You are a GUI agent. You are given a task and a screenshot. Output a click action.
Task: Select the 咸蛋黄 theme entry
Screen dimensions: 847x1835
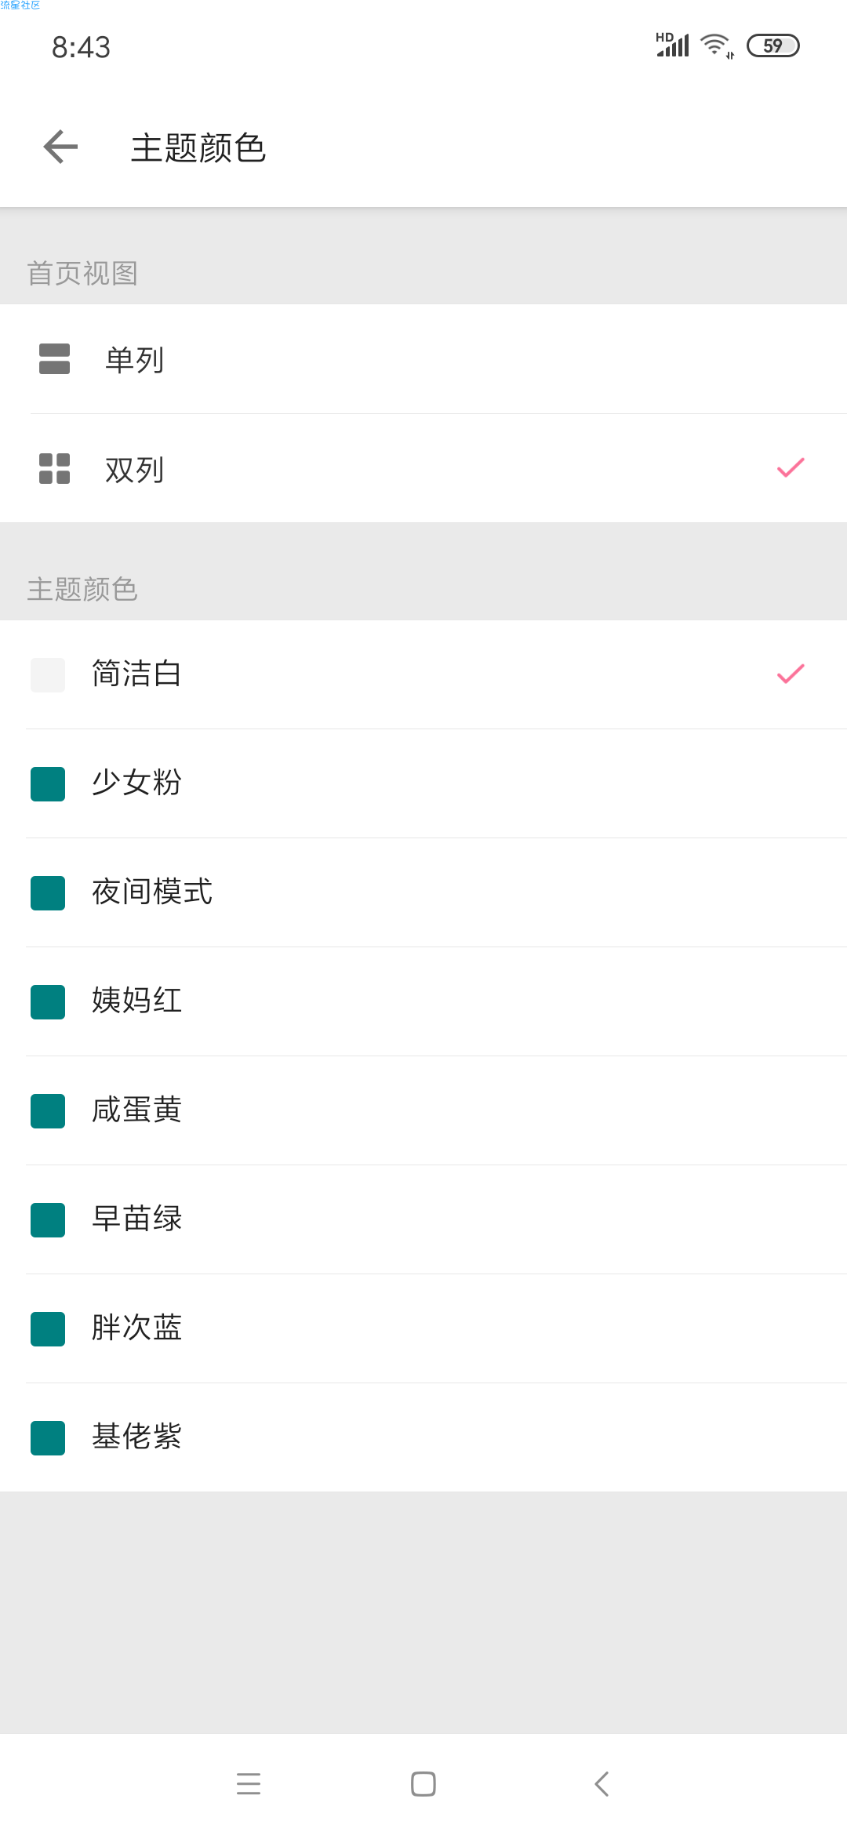(423, 1110)
